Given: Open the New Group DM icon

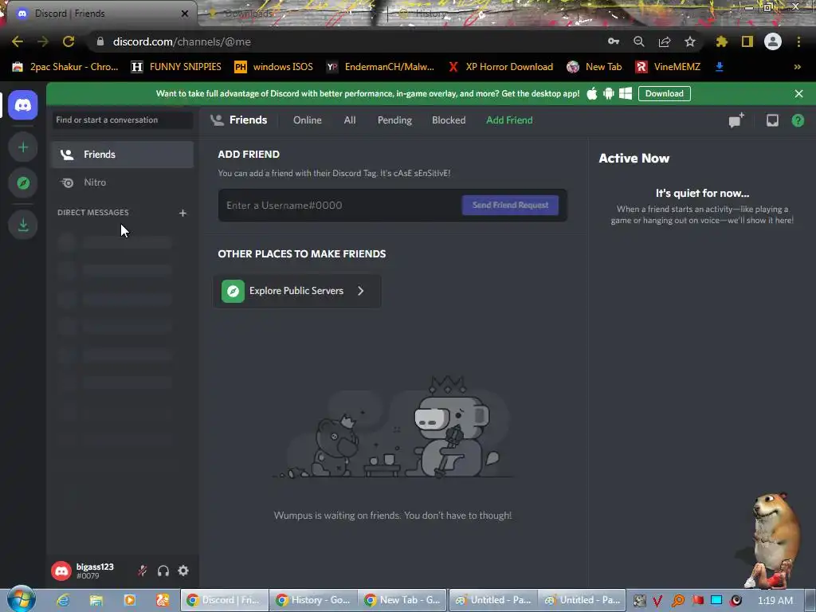Looking at the screenshot, I should coord(736,120).
